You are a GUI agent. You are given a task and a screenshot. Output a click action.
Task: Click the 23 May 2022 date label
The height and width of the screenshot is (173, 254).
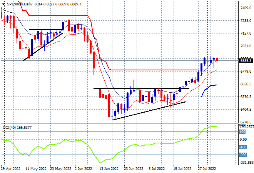60,169
